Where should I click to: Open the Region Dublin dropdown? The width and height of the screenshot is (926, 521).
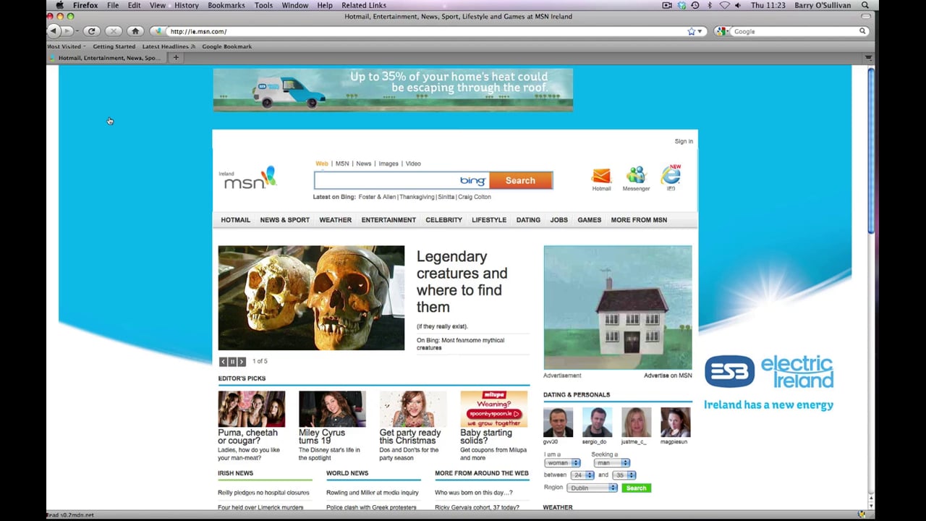point(592,488)
